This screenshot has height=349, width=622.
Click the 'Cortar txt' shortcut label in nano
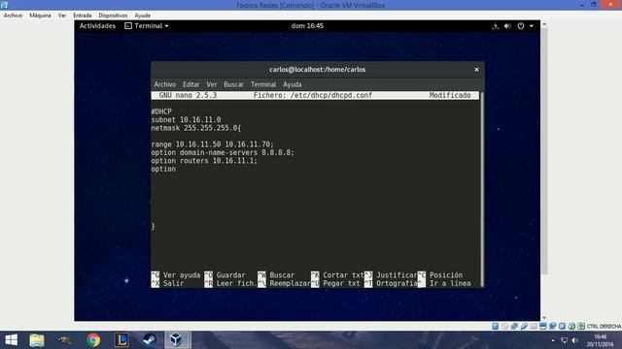coord(343,275)
